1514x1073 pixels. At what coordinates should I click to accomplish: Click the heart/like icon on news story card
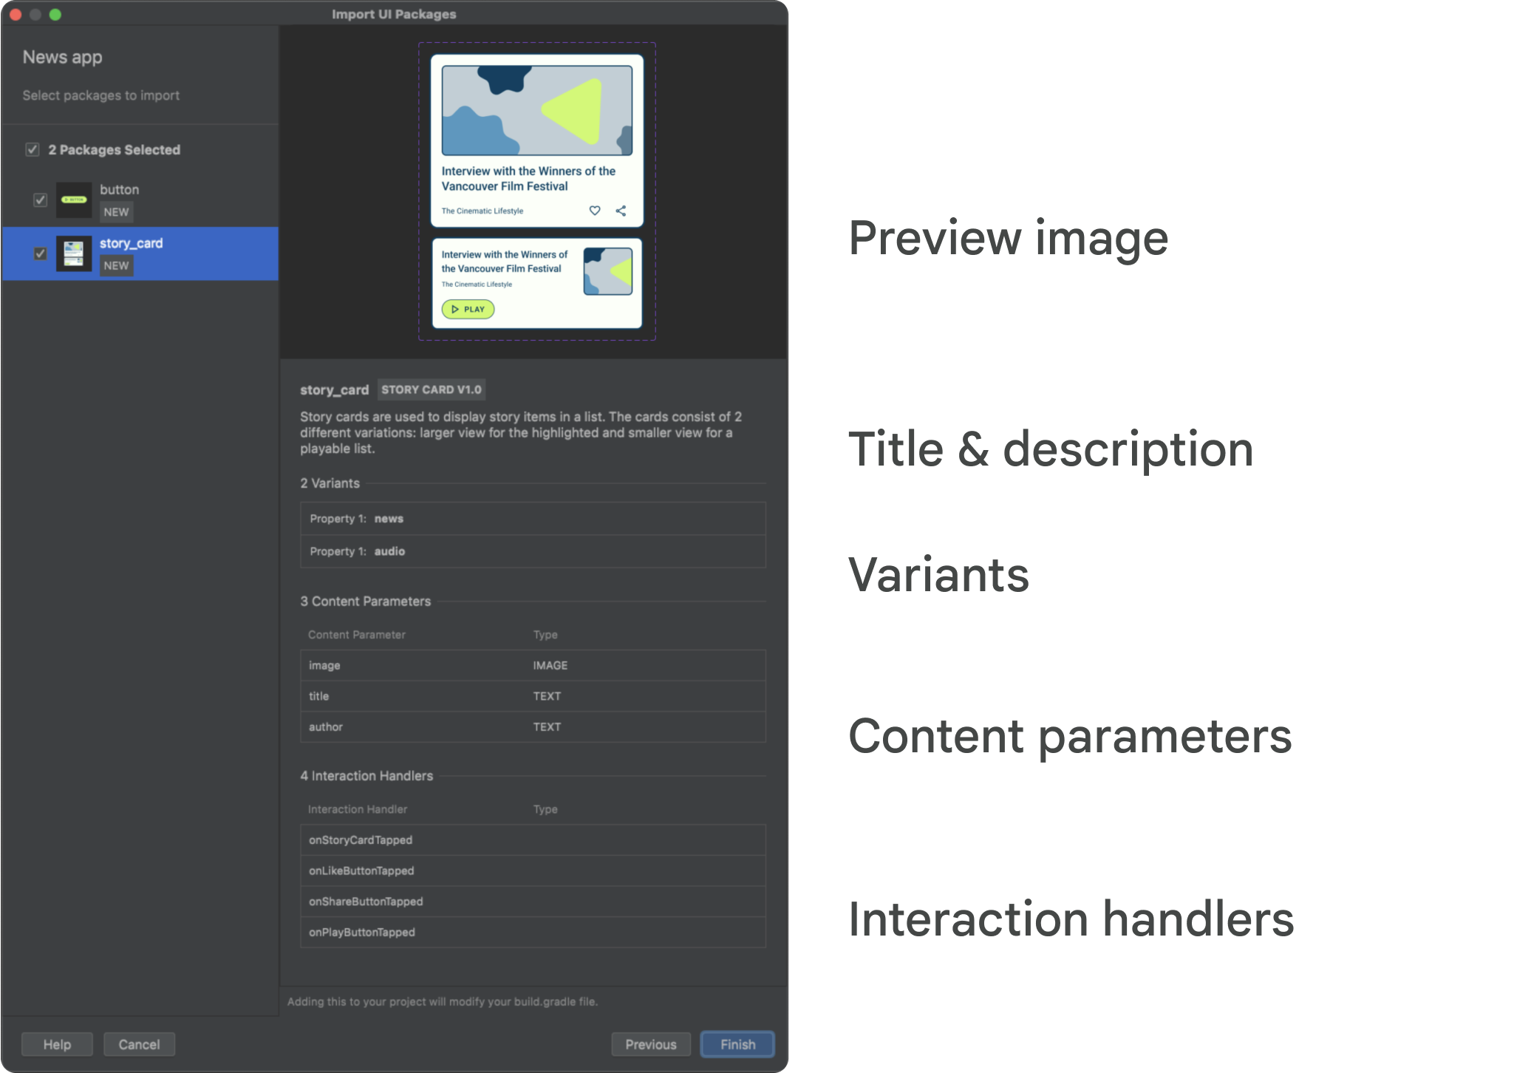pyautogui.click(x=593, y=211)
